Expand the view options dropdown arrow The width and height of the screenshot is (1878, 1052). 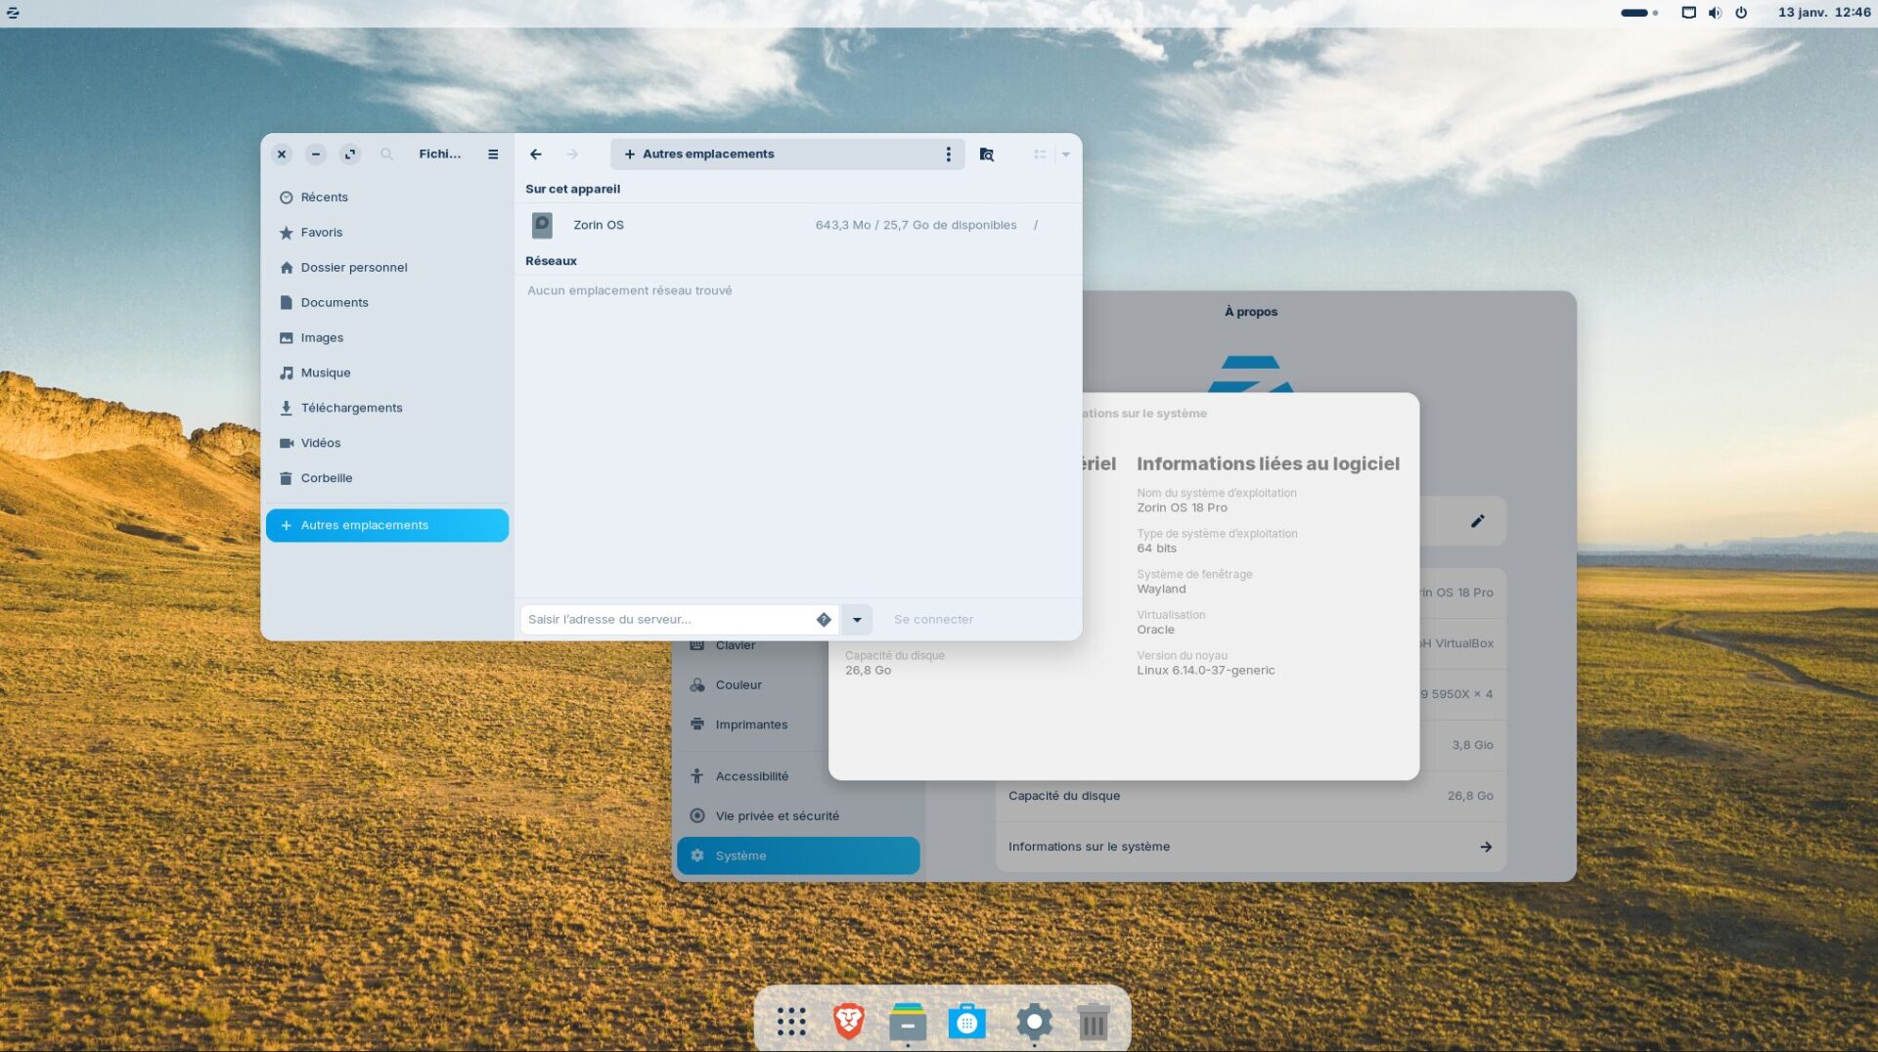[1066, 154]
